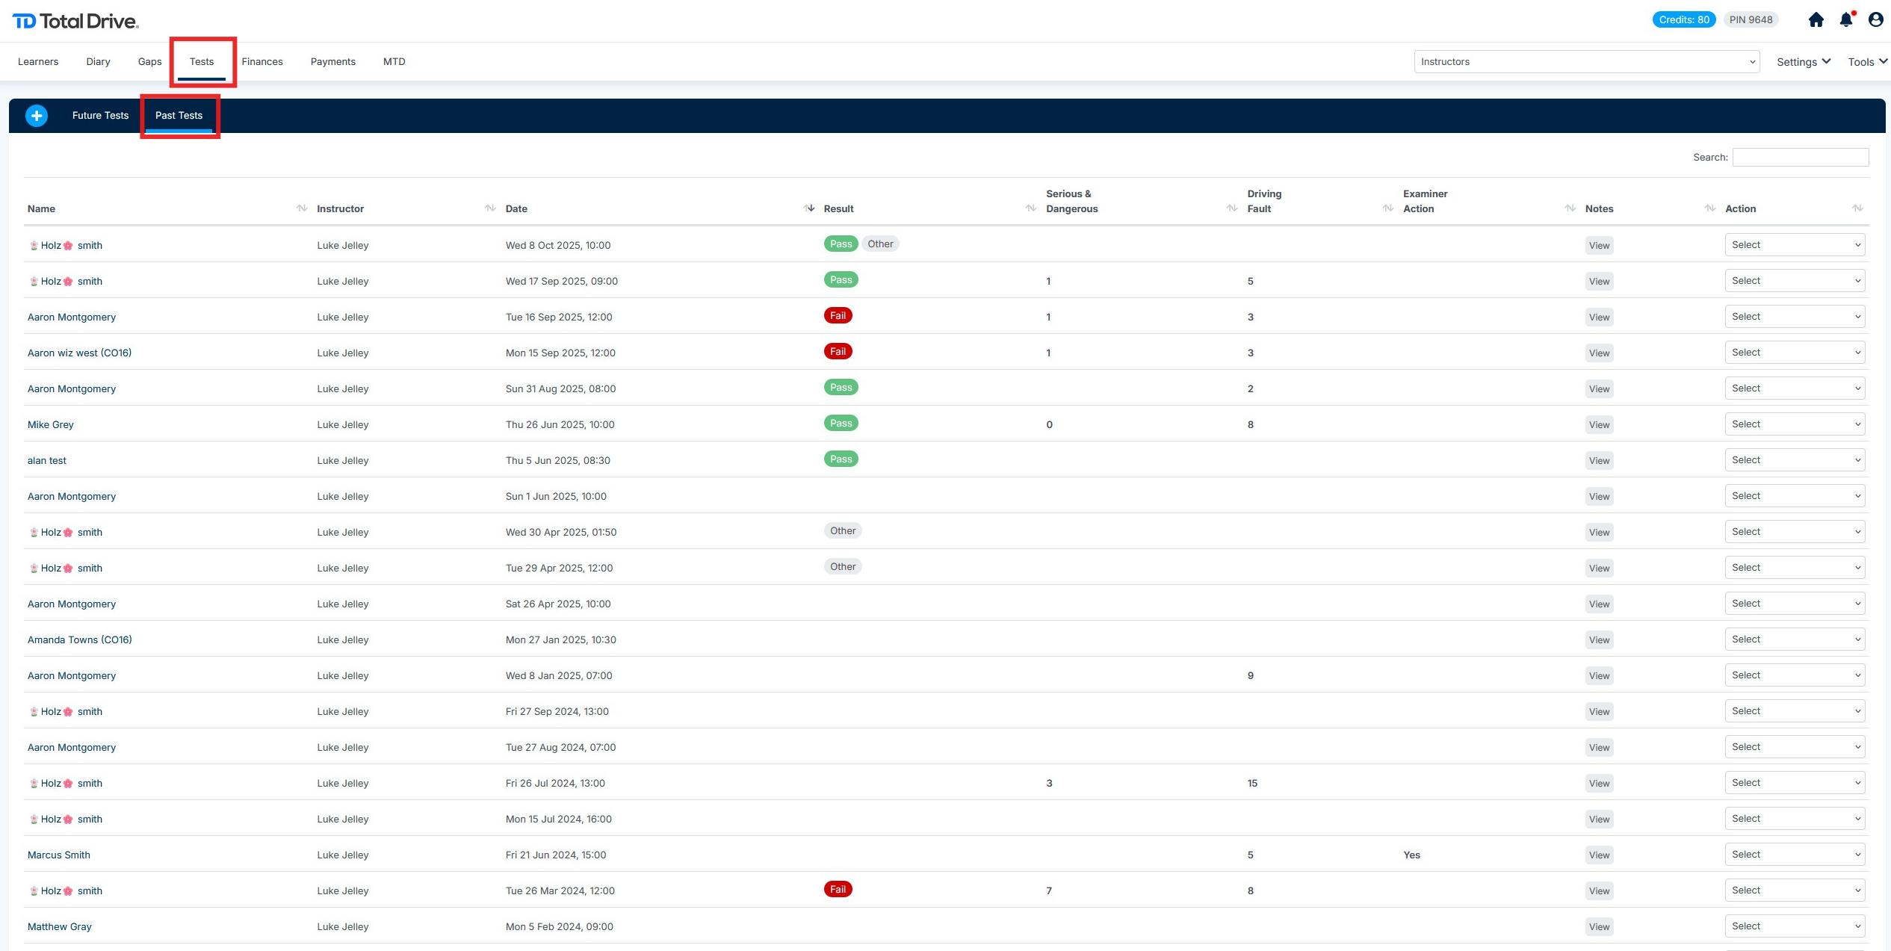Switch to Future Tests tab
This screenshot has width=1891, height=951.
(100, 116)
